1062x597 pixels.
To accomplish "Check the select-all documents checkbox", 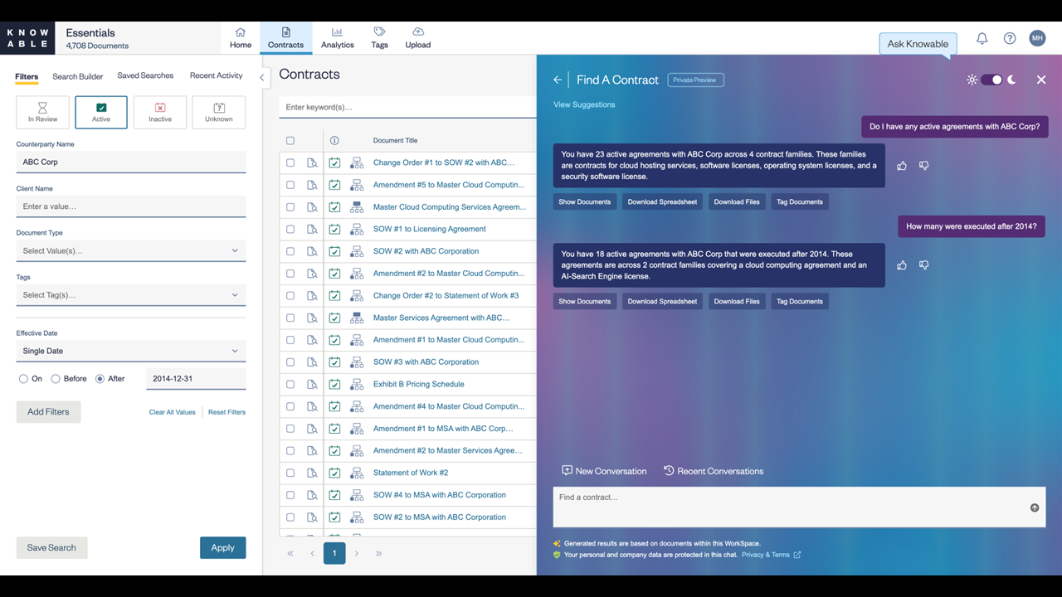I will click(290, 140).
